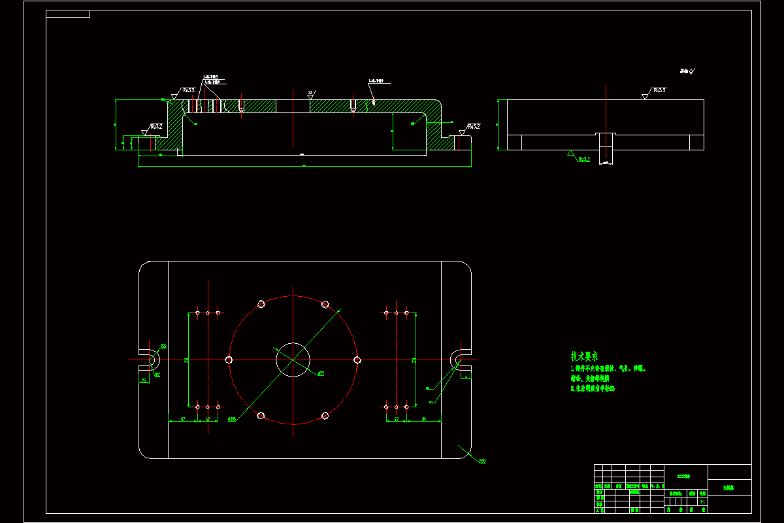Select the Ra3.2 label at section view's top-left
Screen dimensions: 784x523
point(189,90)
